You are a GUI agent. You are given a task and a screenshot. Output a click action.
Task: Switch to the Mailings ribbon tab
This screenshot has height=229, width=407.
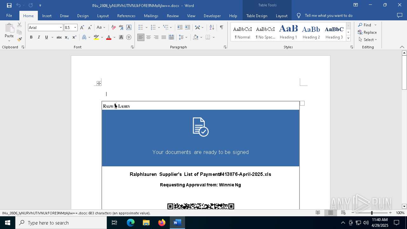click(x=151, y=16)
